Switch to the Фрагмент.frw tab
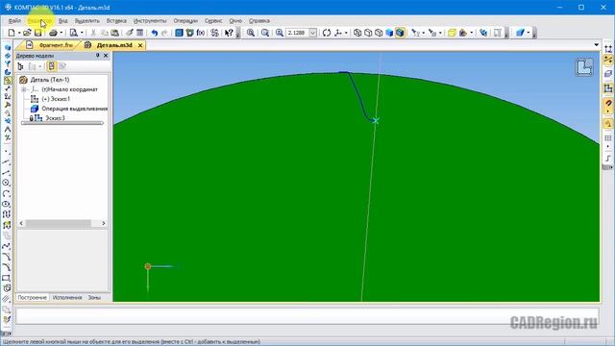Viewport: 615px width, 346px height. pyautogui.click(x=50, y=45)
